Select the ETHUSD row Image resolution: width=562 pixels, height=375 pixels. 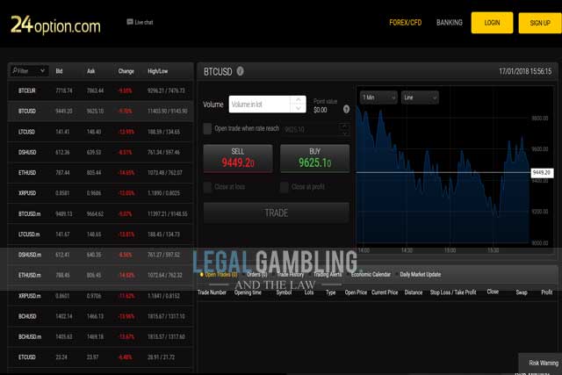tap(100, 172)
